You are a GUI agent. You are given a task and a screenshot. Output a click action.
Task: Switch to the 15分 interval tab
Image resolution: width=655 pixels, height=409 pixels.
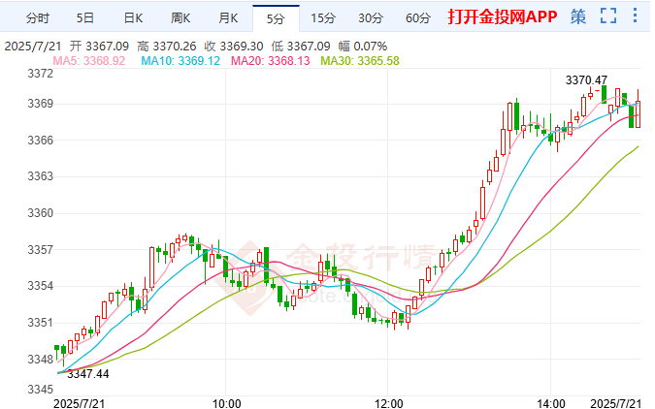(323, 18)
